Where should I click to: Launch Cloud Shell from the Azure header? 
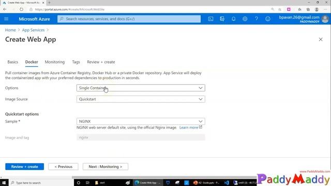point(210,19)
